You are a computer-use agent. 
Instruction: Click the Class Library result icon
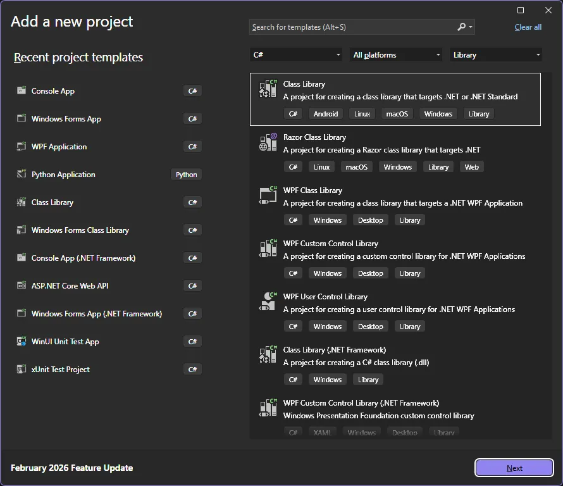click(x=268, y=89)
